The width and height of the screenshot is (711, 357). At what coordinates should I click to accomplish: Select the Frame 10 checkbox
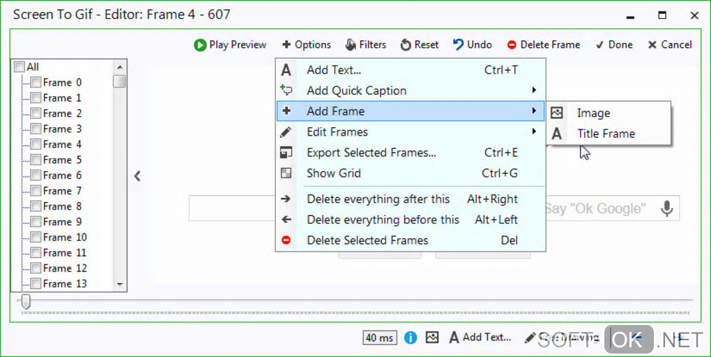36,237
